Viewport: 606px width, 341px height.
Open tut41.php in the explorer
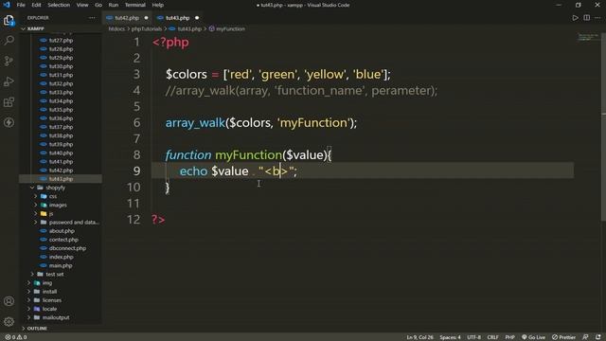pos(61,162)
